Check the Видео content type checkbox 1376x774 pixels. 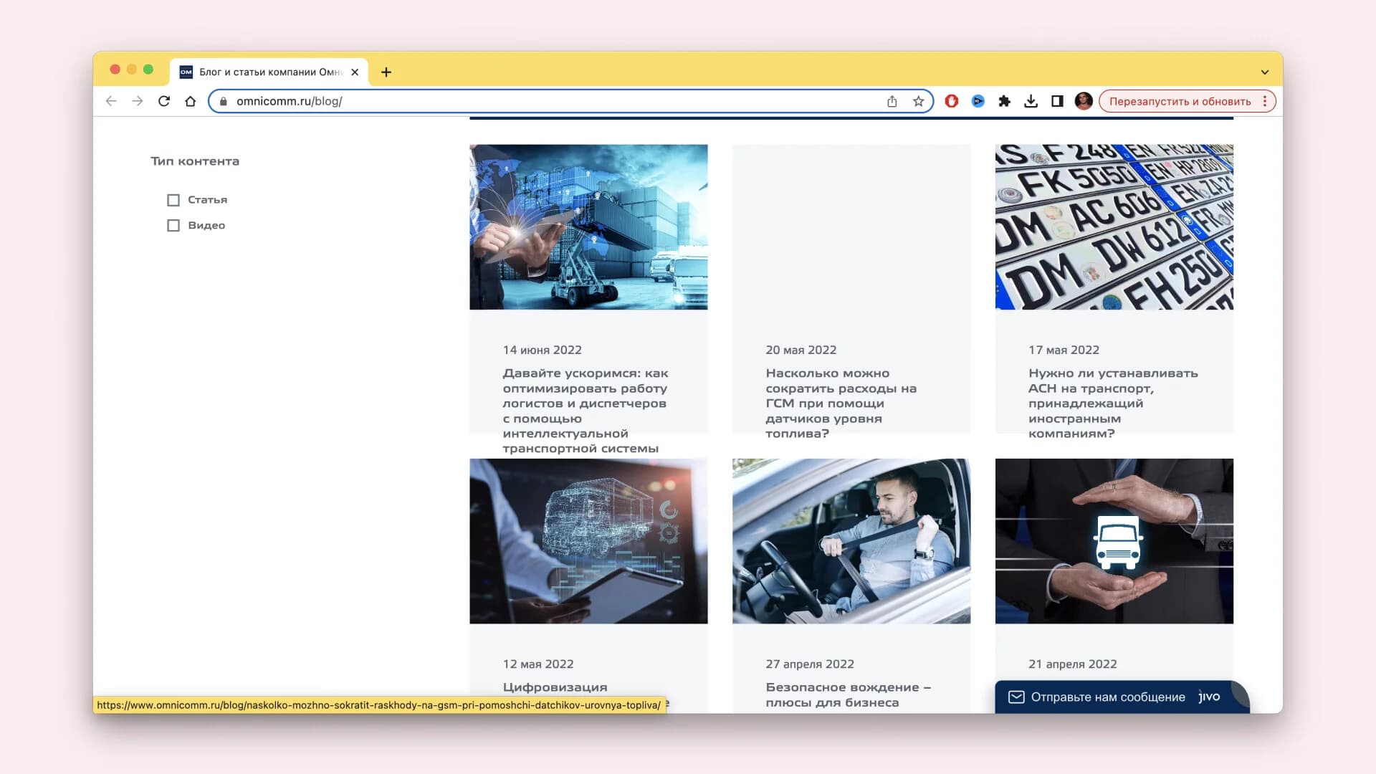[x=173, y=226]
